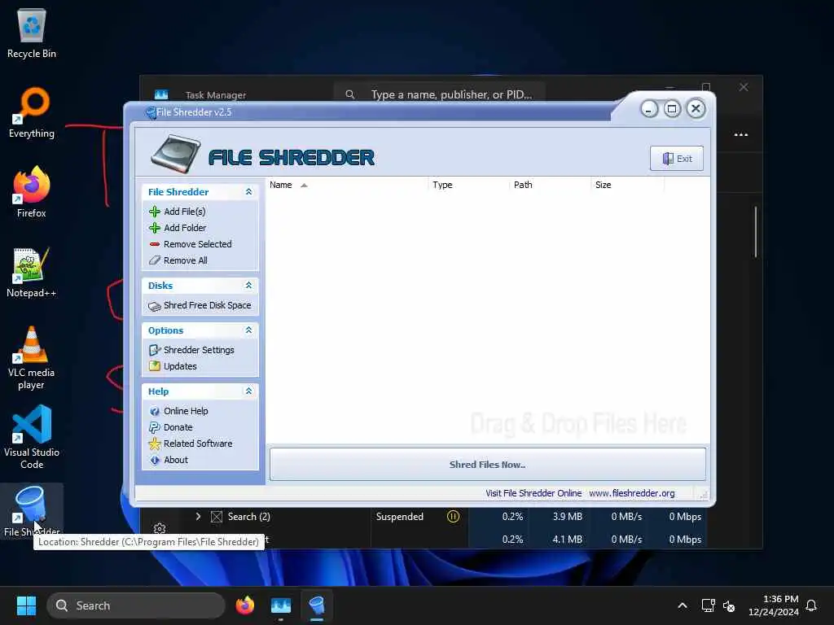Sort the file list by Type column
834x625 pixels.
click(x=468, y=185)
